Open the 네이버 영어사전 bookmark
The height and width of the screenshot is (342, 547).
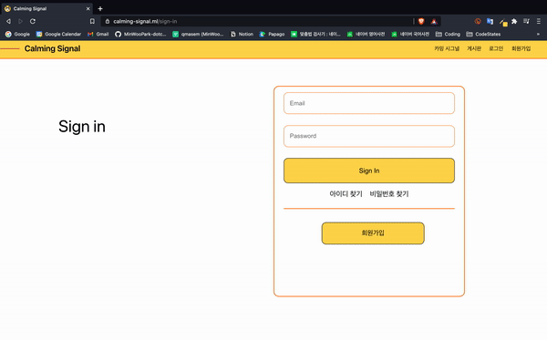(x=366, y=35)
